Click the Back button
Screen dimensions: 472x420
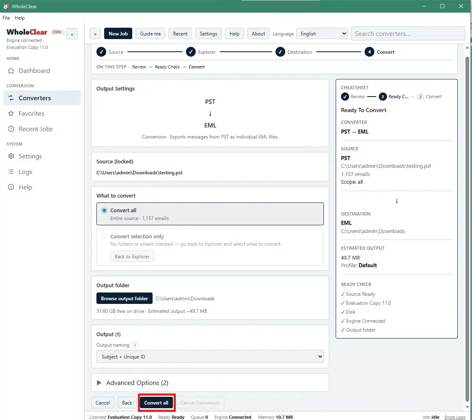[127, 402]
